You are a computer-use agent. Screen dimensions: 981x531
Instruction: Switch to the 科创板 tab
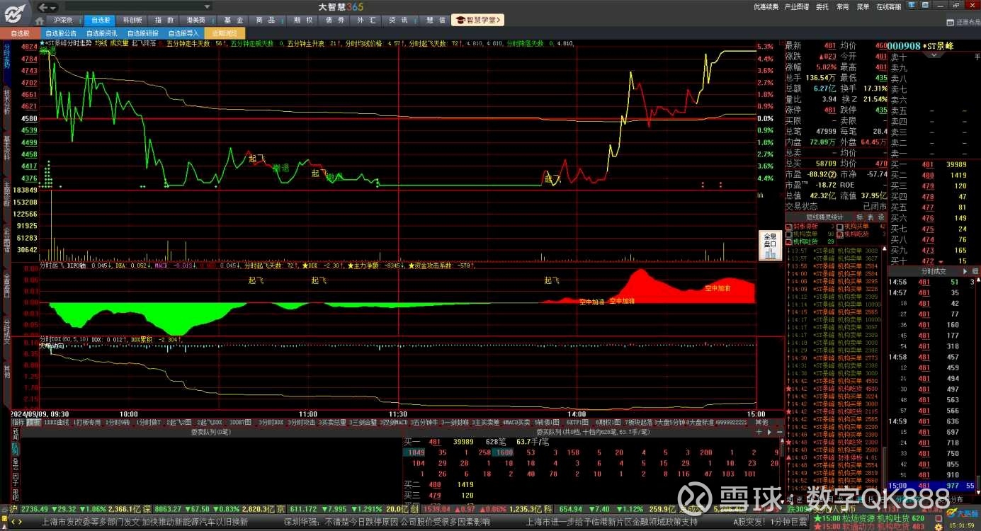(132, 21)
